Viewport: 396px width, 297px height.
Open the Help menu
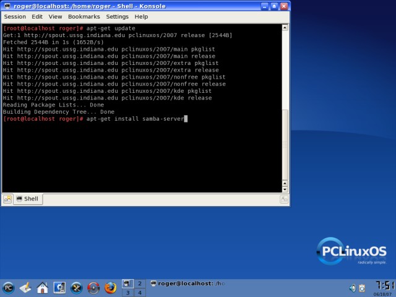point(141,17)
